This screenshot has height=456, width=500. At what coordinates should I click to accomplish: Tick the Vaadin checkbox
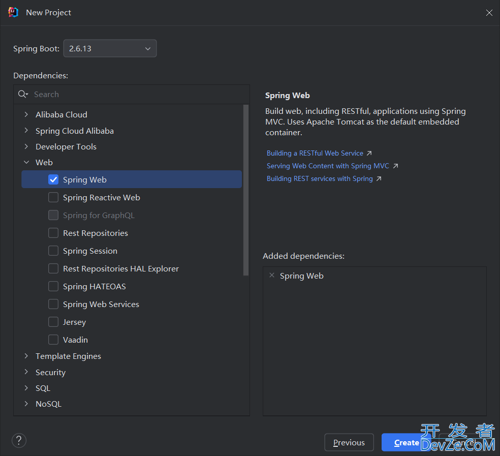tap(53, 340)
